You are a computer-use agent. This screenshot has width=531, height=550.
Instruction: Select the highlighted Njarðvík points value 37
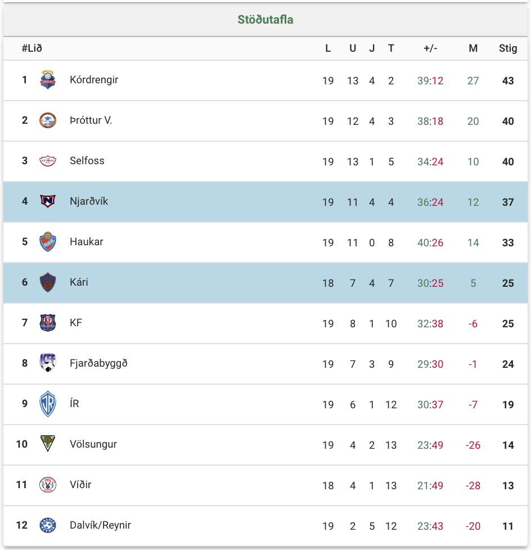508,202
